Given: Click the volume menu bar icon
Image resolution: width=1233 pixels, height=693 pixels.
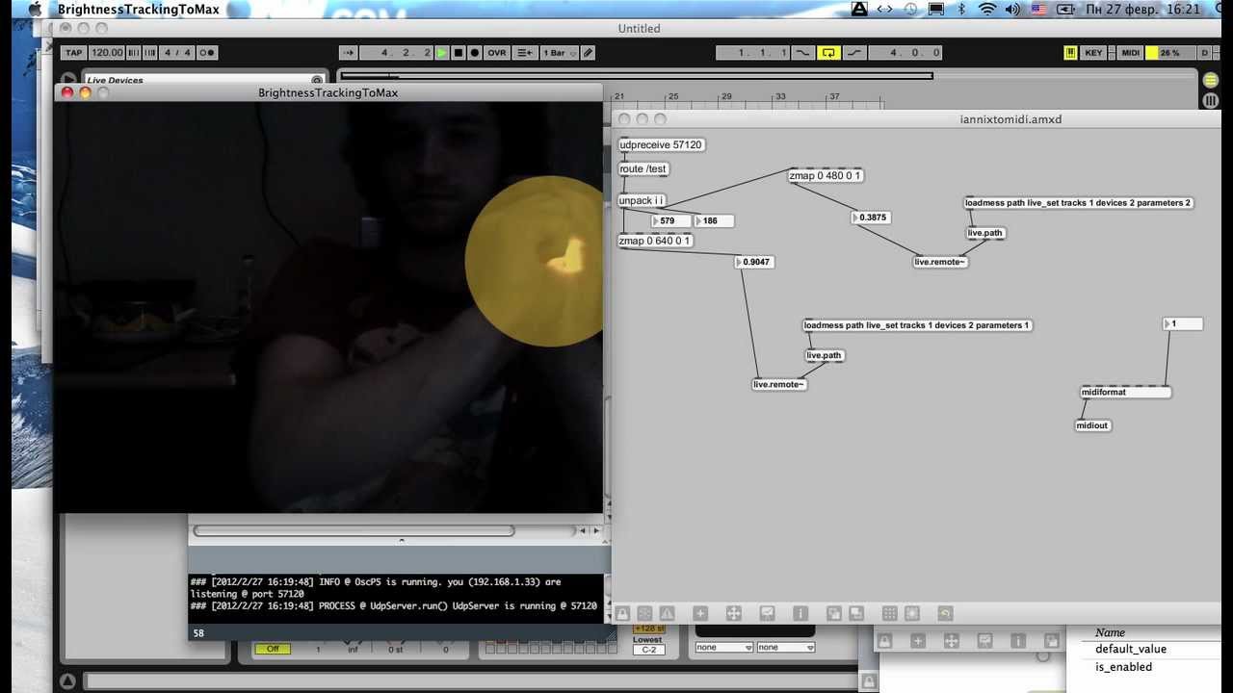Looking at the screenshot, I should (1012, 9).
